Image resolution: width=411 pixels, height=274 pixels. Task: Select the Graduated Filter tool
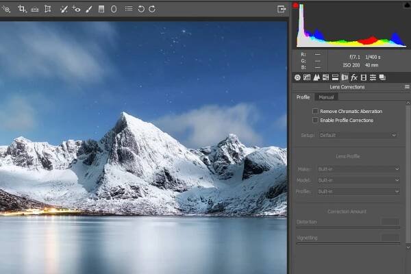[101, 9]
